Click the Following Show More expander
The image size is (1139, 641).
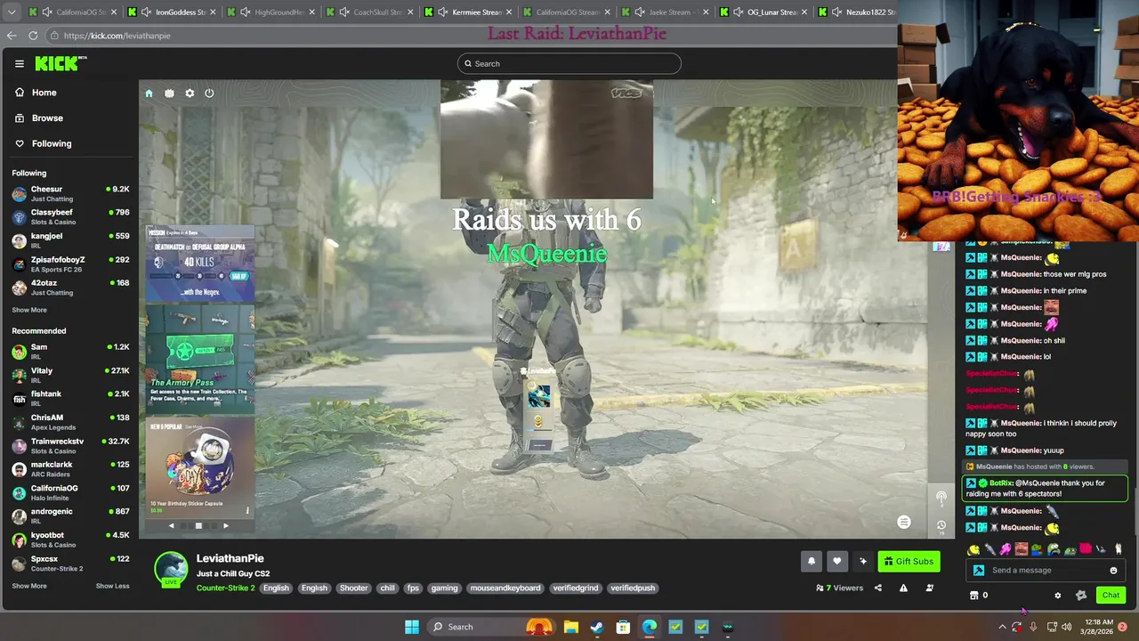point(29,310)
